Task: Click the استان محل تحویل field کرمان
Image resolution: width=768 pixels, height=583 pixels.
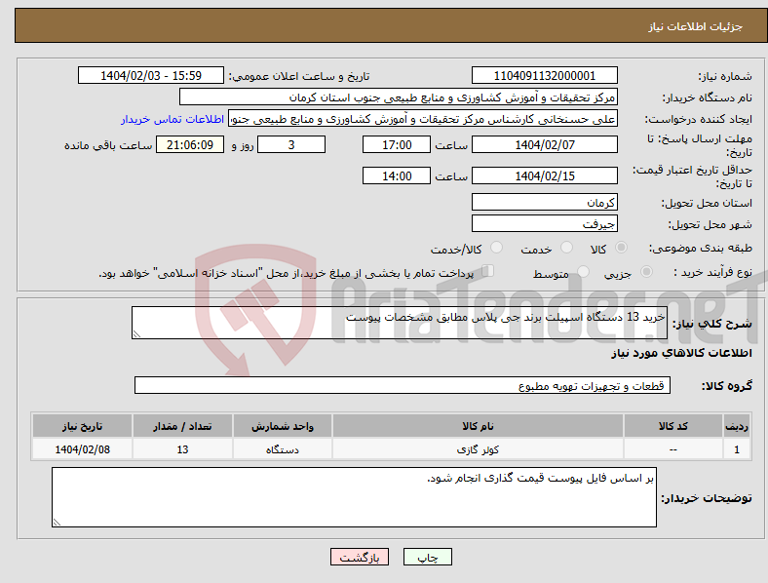Action: pos(544,202)
